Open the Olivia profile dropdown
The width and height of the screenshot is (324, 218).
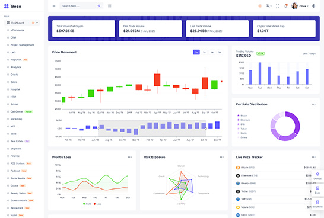(x=300, y=6)
